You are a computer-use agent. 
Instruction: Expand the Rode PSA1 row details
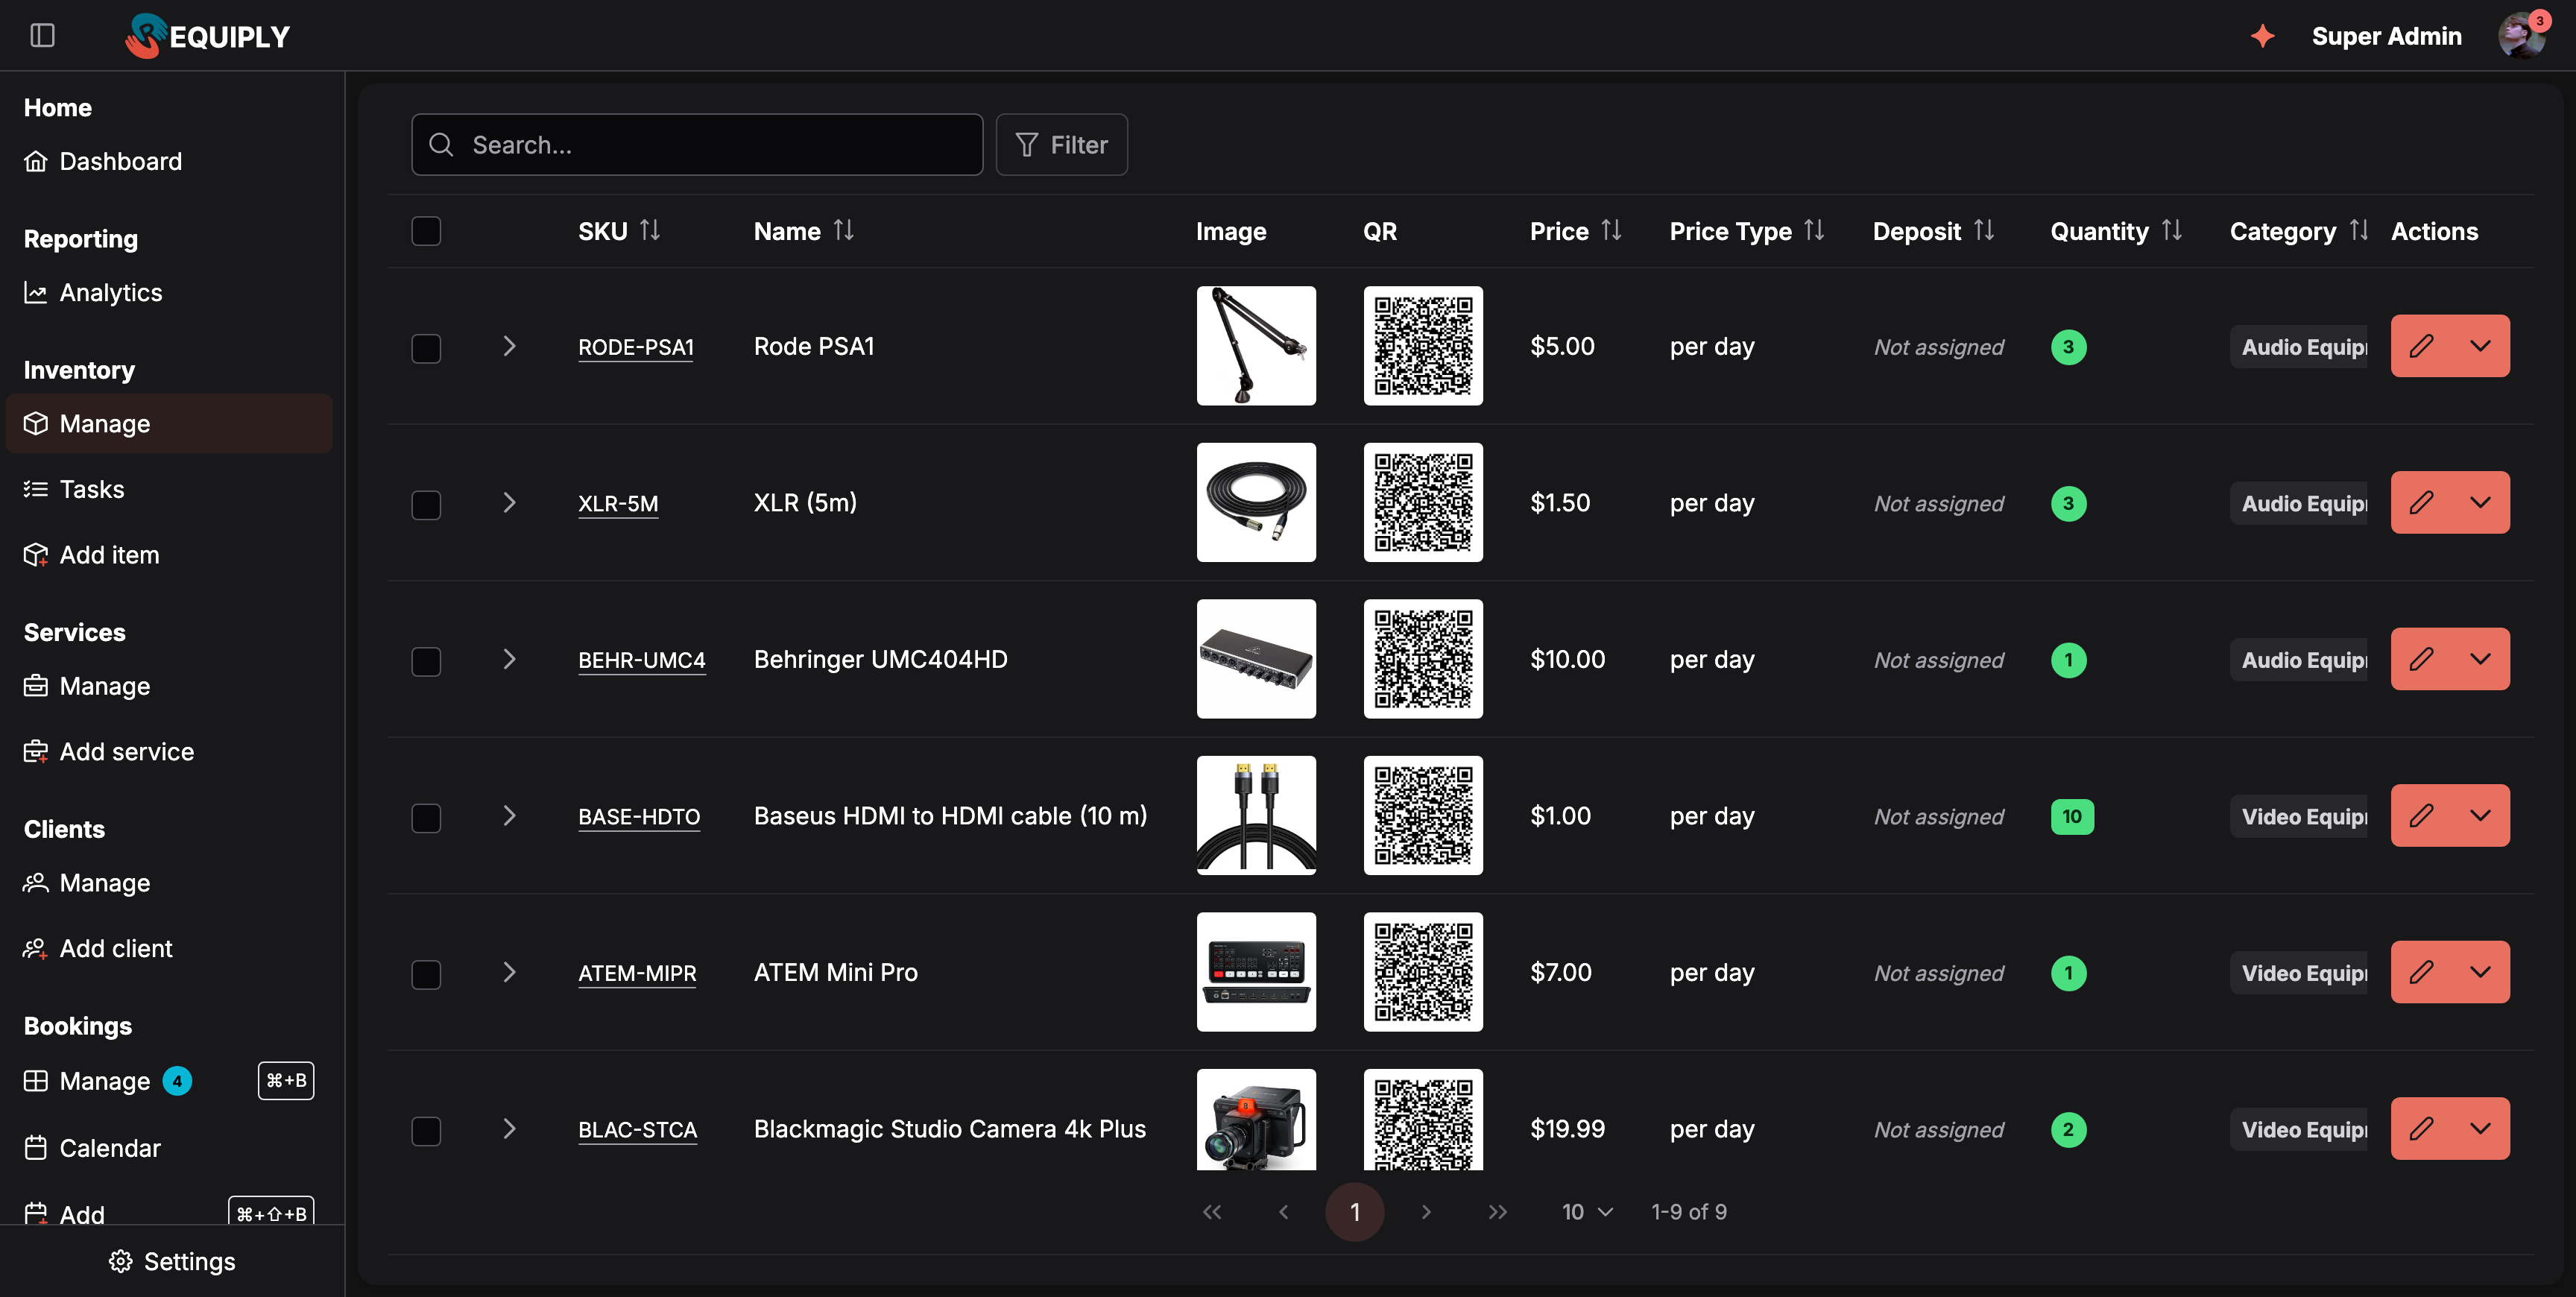tap(509, 346)
